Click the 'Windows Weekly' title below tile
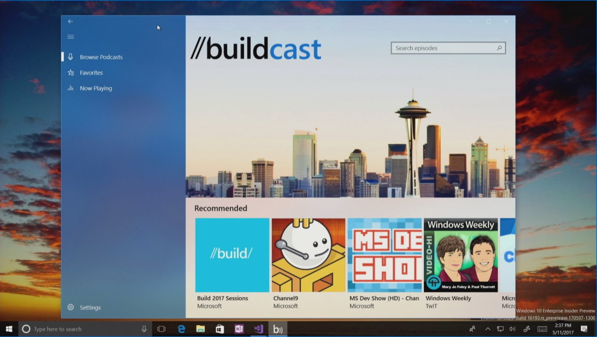Screen dimensions: 597x337 point(448,298)
